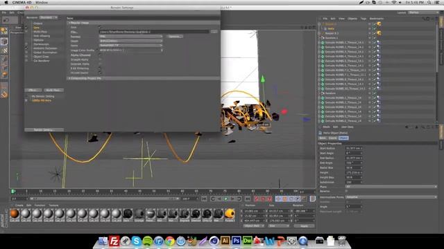Open iTunes from the dock
This screenshot has height=249, width=444.
pos(159,241)
